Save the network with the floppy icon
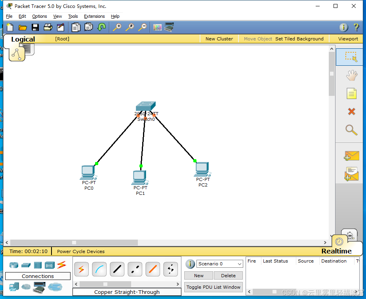 [x=35, y=27]
